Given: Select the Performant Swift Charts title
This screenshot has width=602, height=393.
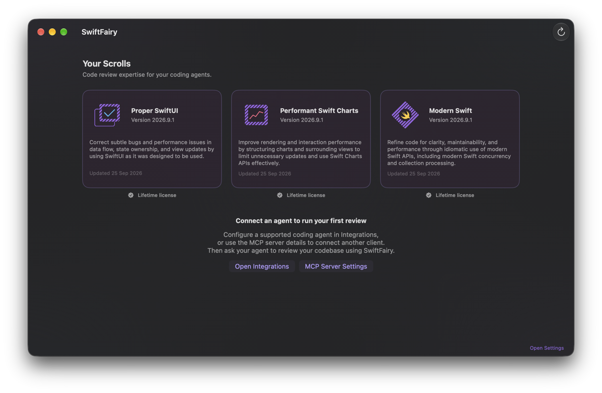Looking at the screenshot, I should pyautogui.click(x=319, y=111).
